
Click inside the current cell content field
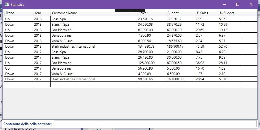click(155, 124)
